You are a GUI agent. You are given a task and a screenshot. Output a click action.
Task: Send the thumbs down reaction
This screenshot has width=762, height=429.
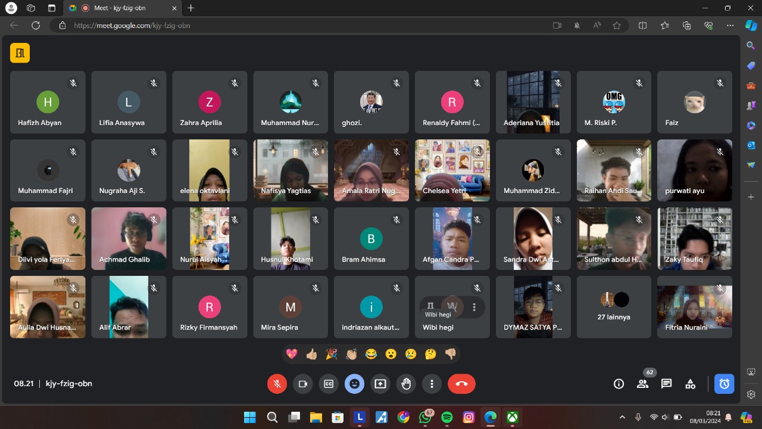[450, 354]
